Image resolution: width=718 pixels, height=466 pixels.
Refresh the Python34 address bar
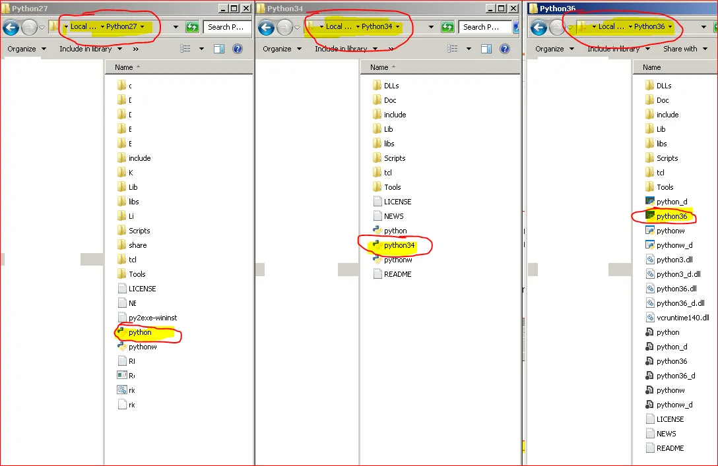click(x=447, y=27)
